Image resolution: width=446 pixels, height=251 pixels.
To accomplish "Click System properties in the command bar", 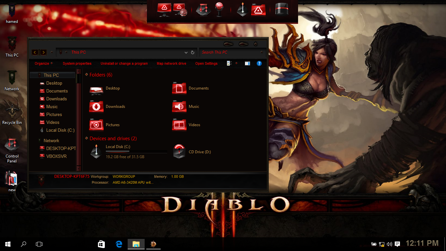I will point(77,63).
